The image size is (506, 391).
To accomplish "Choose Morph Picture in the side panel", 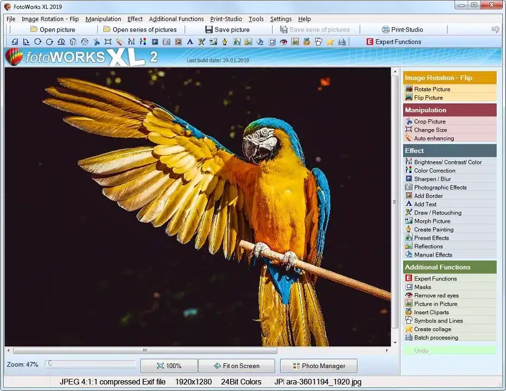I will pyautogui.click(x=450, y=221).
